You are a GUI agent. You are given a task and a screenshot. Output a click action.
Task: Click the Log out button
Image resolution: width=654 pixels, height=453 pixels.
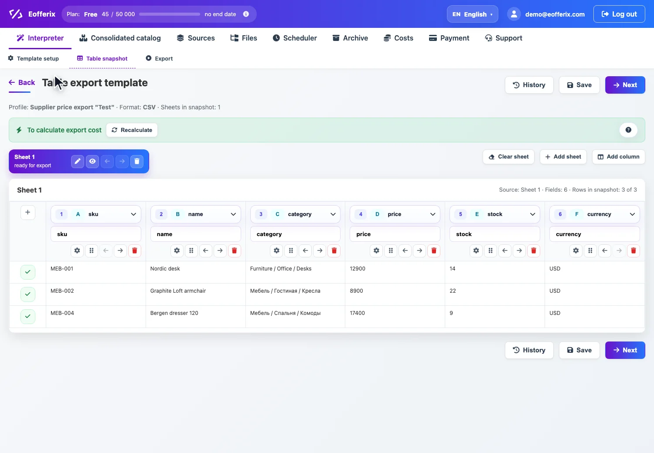coord(619,14)
